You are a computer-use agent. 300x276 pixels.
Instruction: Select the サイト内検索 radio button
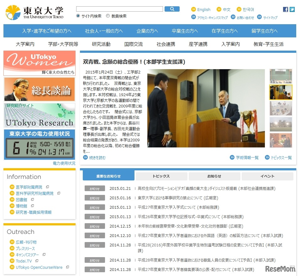(x=77, y=16)
